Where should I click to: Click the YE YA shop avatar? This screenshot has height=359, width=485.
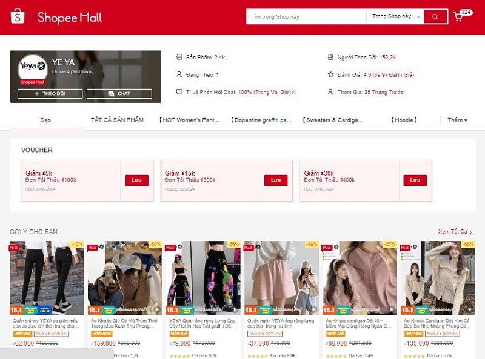32,70
